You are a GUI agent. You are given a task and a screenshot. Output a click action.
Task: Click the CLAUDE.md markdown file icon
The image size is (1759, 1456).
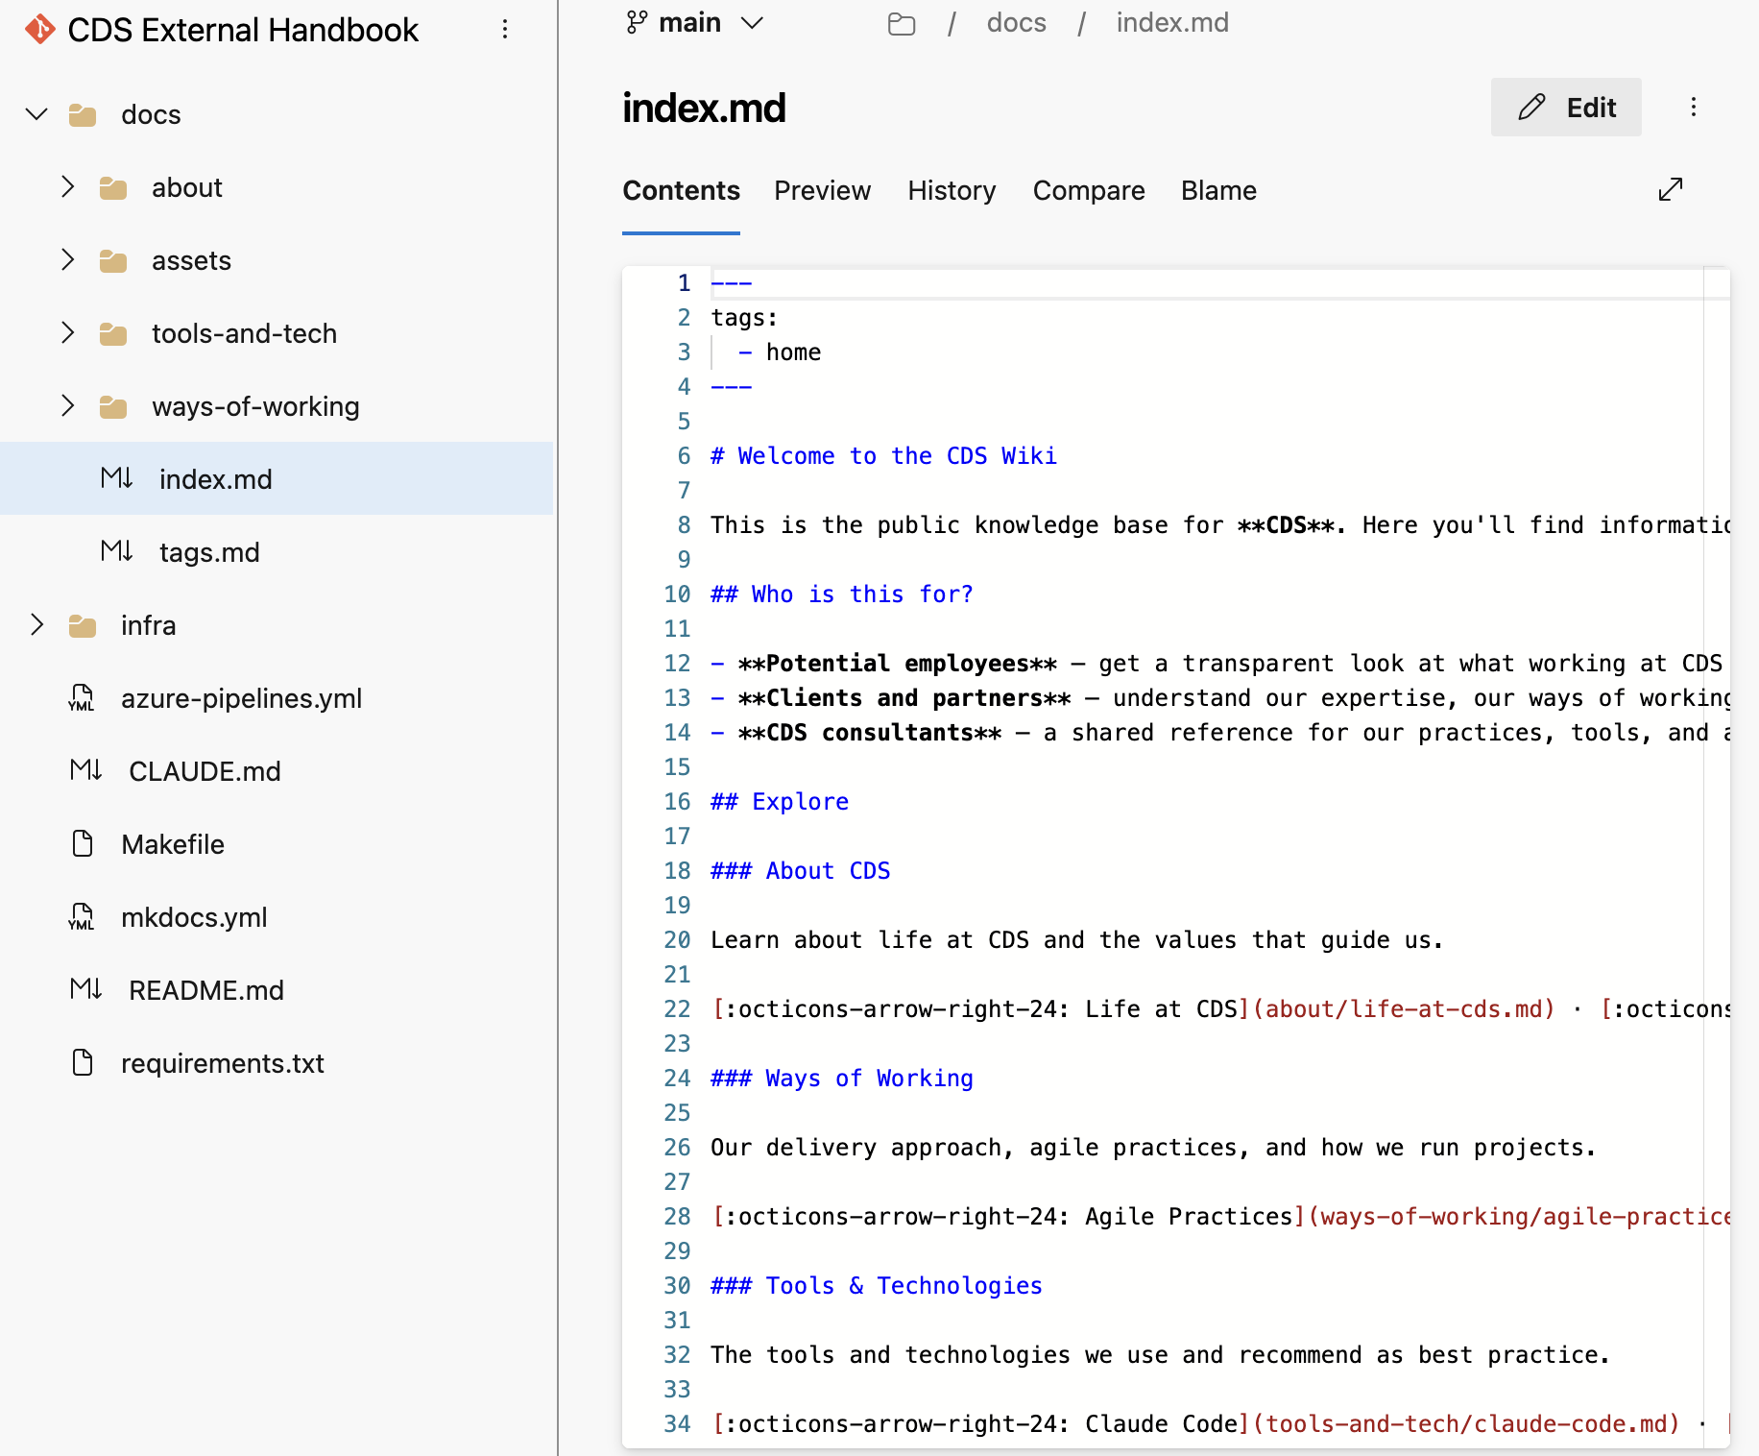coord(86,770)
